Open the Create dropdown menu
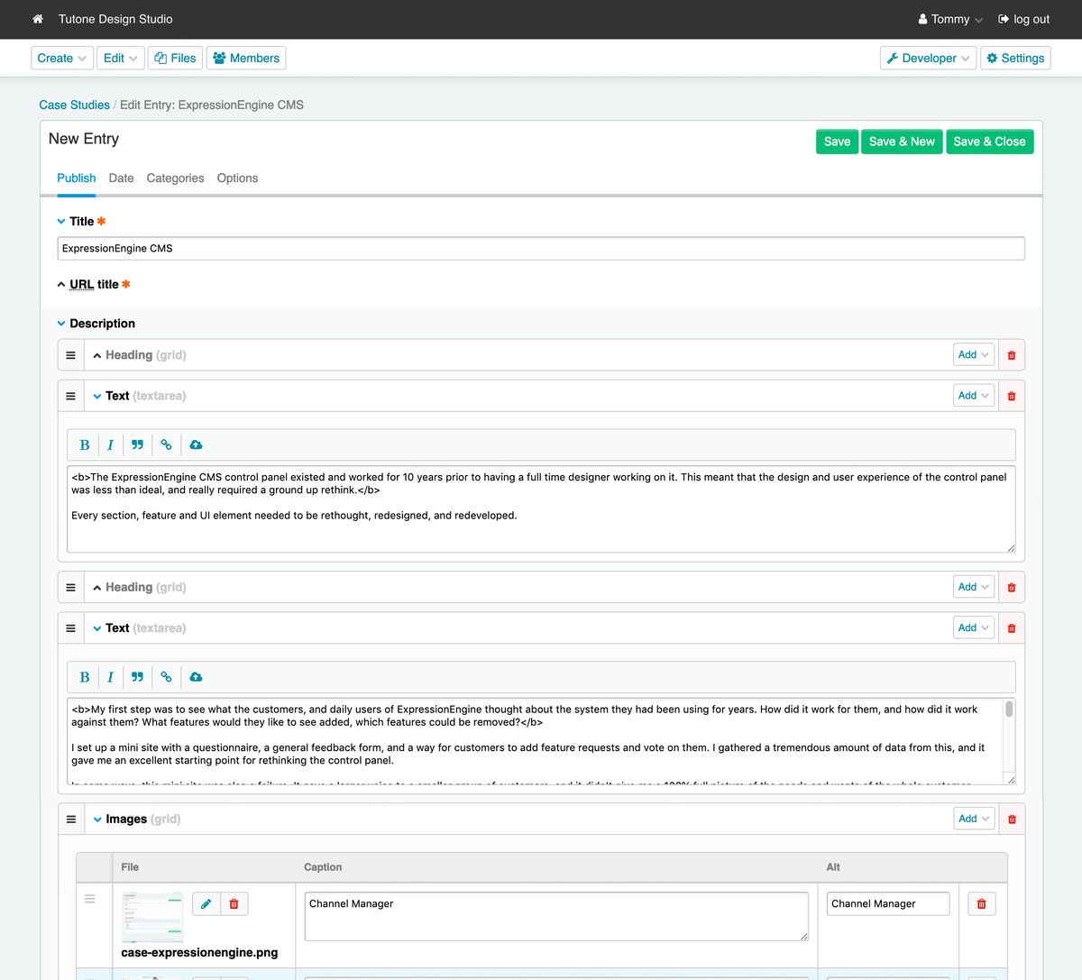This screenshot has height=980, width=1082. 61,58
